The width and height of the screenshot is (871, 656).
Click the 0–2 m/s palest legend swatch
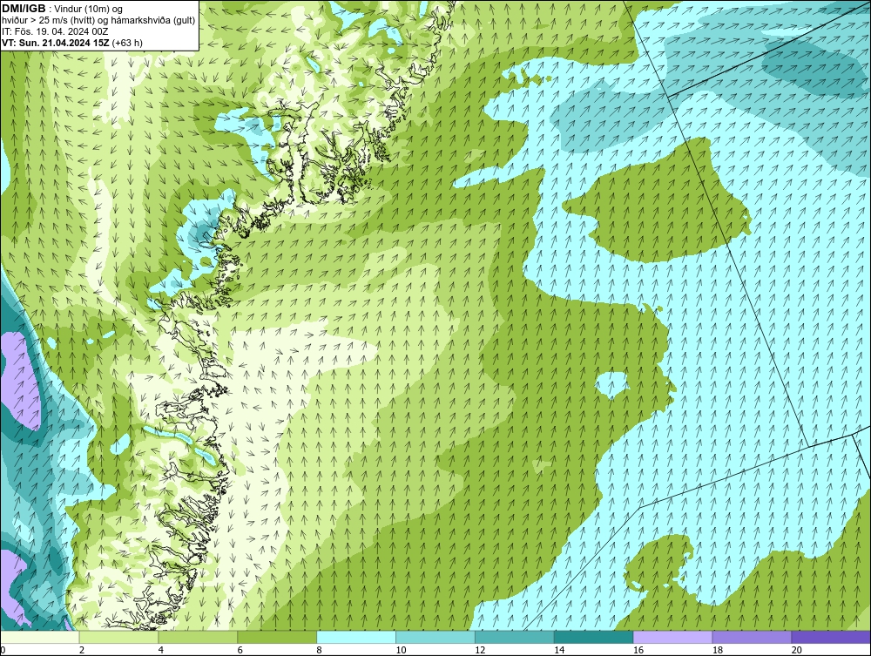tap(40, 637)
